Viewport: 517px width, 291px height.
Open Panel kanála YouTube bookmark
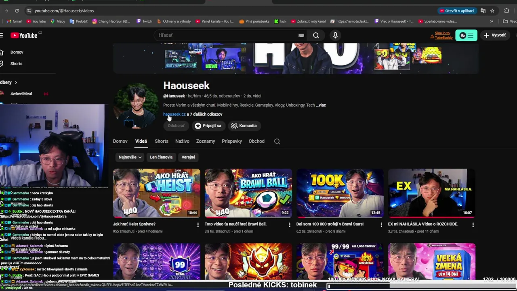214,21
